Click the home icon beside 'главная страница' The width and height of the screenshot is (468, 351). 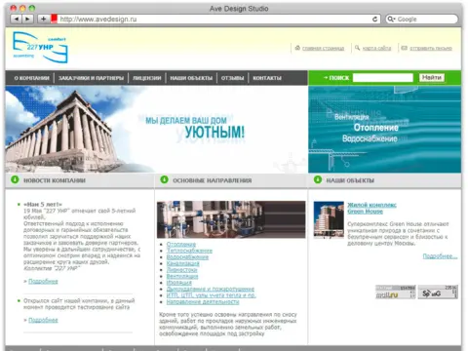pyautogui.click(x=297, y=48)
